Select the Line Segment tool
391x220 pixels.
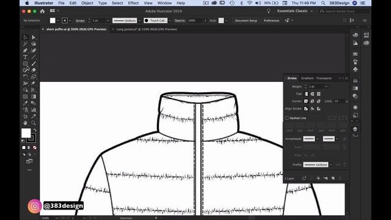pos(34,57)
